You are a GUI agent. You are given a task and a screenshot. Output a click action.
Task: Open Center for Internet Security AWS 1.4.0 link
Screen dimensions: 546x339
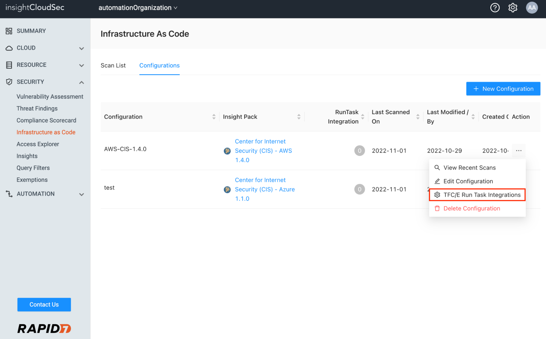click(263, 151)
